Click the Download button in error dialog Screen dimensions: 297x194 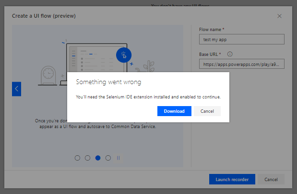pos(174,111)
